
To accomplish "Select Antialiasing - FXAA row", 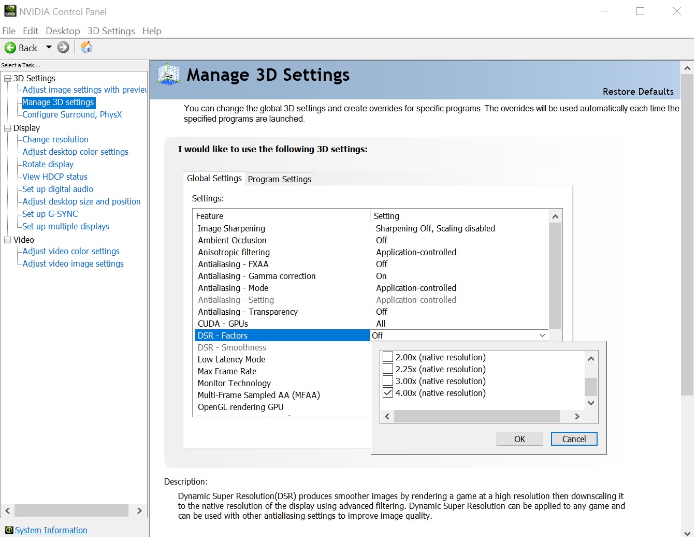I will click(371, 264).
